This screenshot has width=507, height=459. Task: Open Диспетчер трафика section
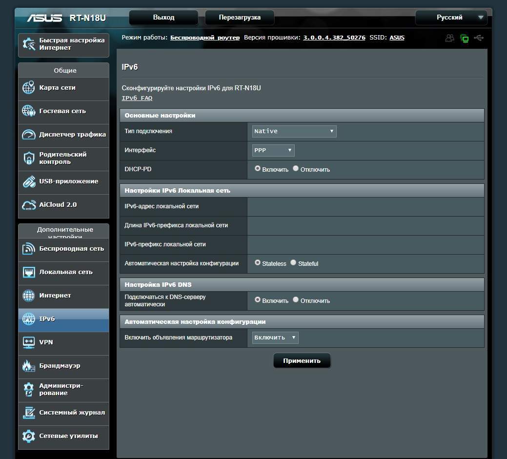coord(64,135)
